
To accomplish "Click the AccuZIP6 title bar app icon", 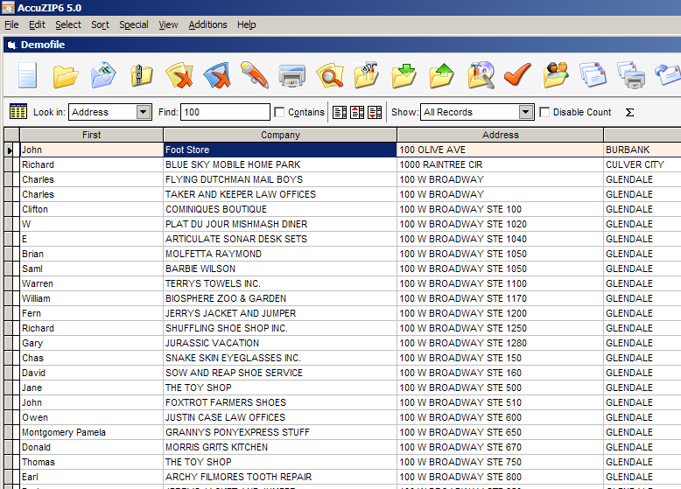I will (x=8, y=7).
